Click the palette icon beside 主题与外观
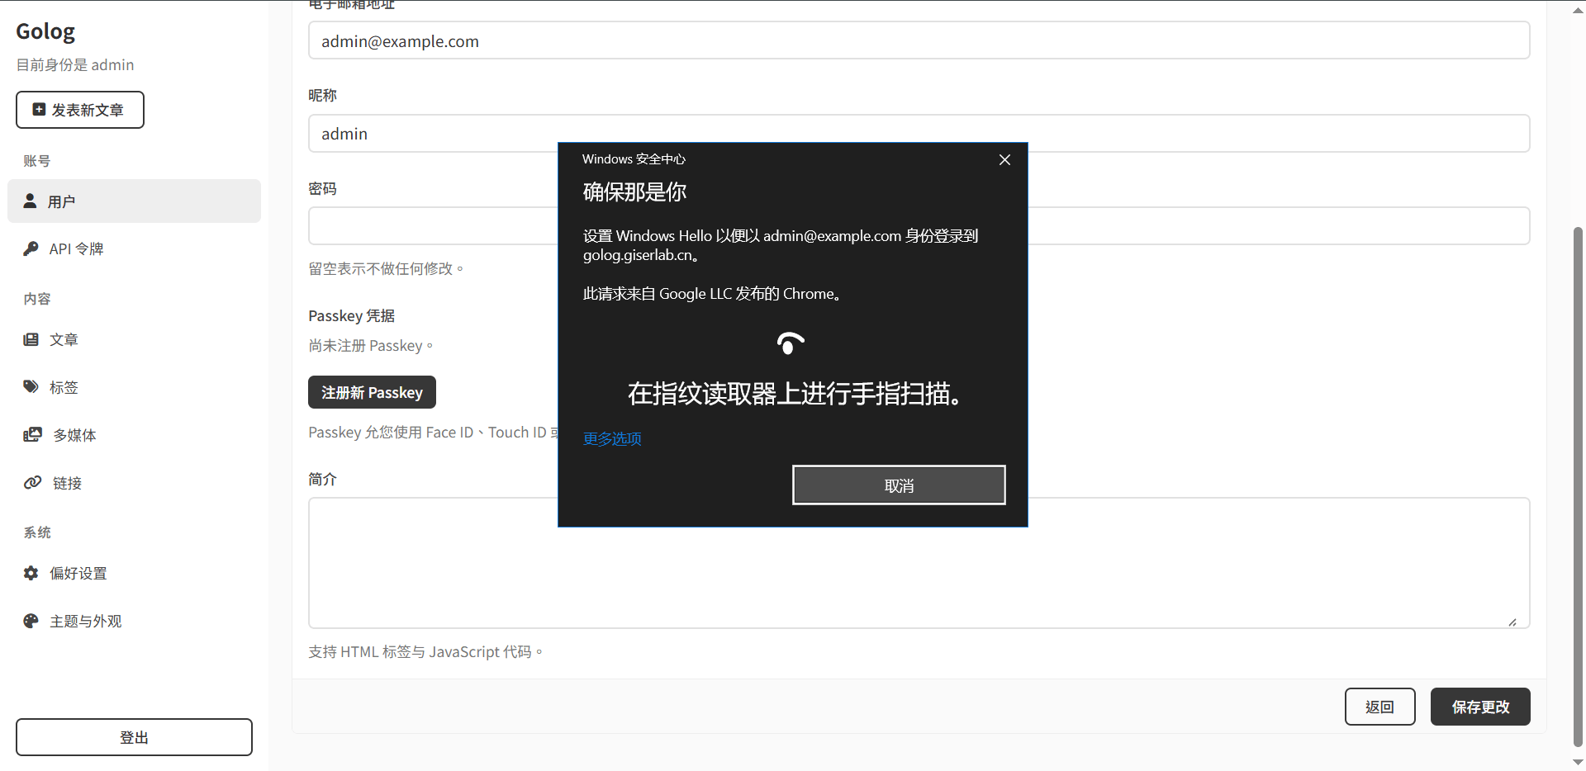This screenshot has height=771, width=1586. [x=31, y=621]
